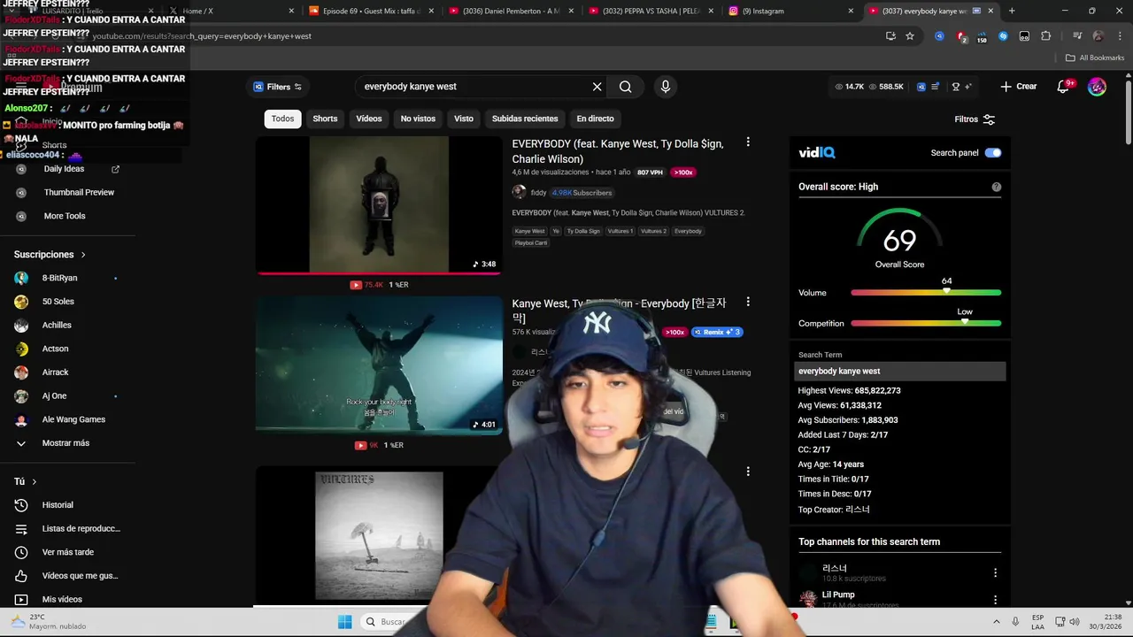Click help icon beside Overall score

996,187
